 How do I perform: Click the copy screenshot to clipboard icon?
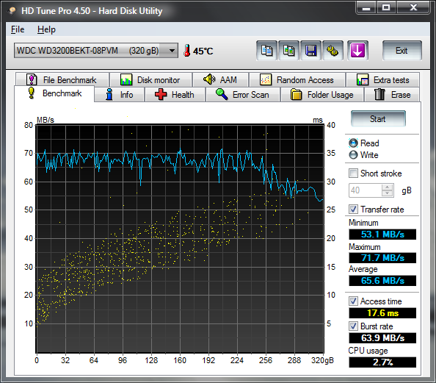pyautogui.click(x=289, y=51)
